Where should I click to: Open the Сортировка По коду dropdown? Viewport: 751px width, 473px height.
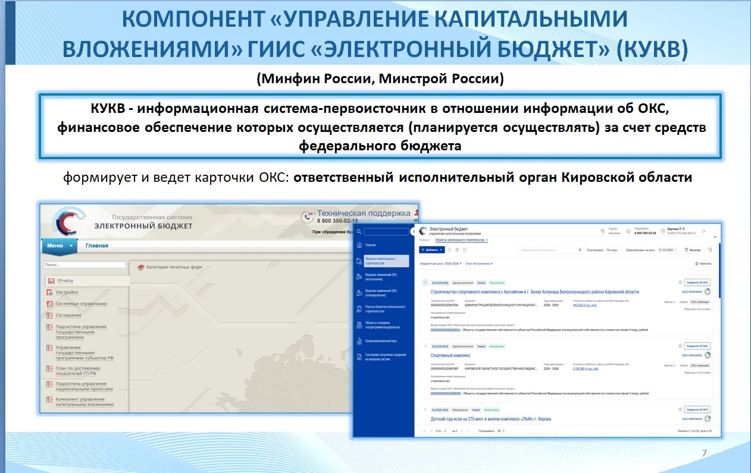click(613, 250)
